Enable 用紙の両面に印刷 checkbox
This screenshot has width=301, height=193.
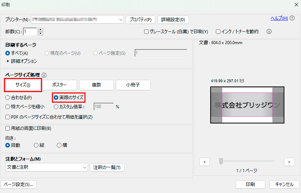pyautogui.click(x=8, y=128)
